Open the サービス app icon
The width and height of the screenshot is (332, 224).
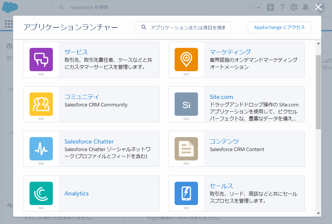click(41, 60)
